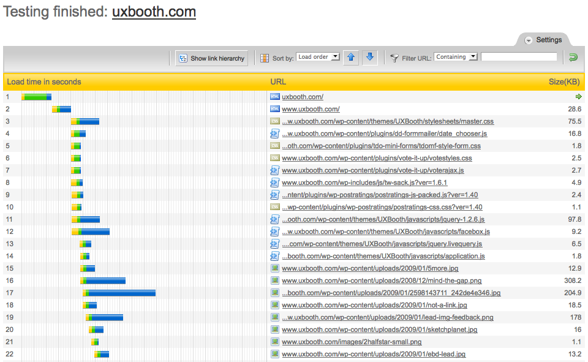Image resolution: width=588 pixels, height=362 pixels.
Task: Open the facebox.js link
Action: click(386, 232)
